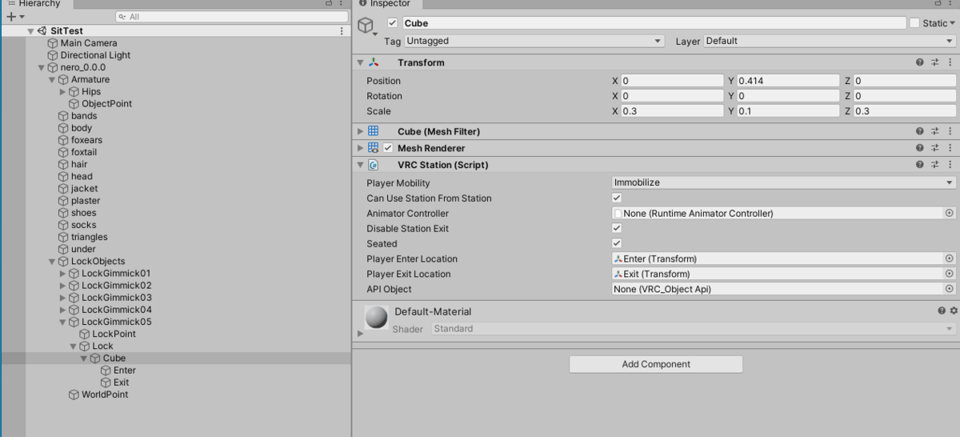Open Default-Material help icon
960x437 pixels.
(942, 311)
